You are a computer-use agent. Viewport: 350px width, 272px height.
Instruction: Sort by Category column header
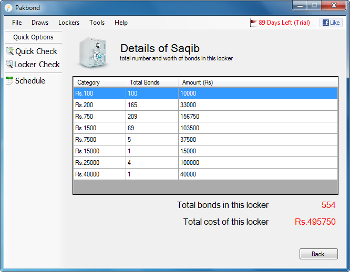tap(99, 82)
